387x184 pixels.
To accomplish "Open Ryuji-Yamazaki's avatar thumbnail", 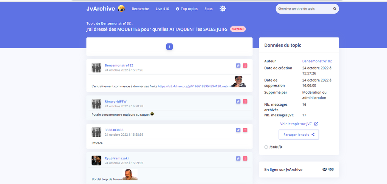I will [96, 161].
